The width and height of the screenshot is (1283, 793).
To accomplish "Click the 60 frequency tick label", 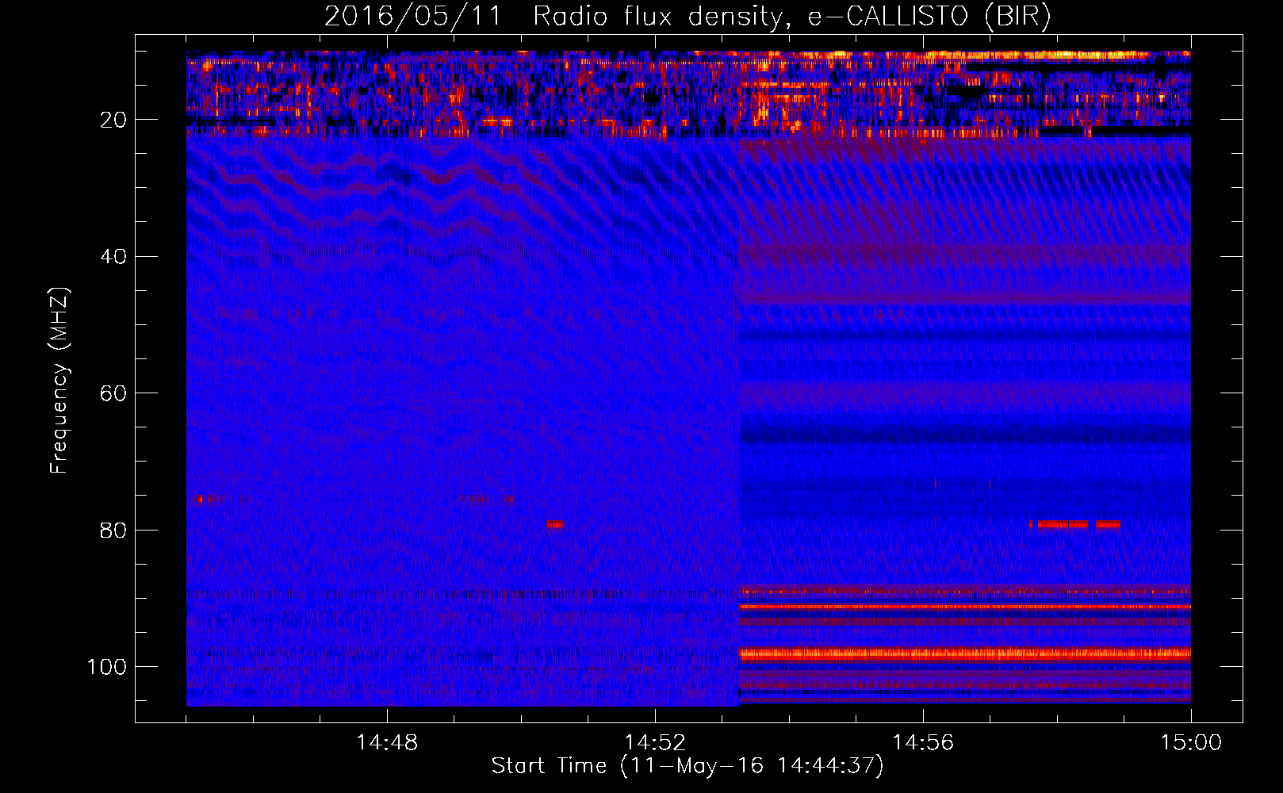I will click(114, 393).
